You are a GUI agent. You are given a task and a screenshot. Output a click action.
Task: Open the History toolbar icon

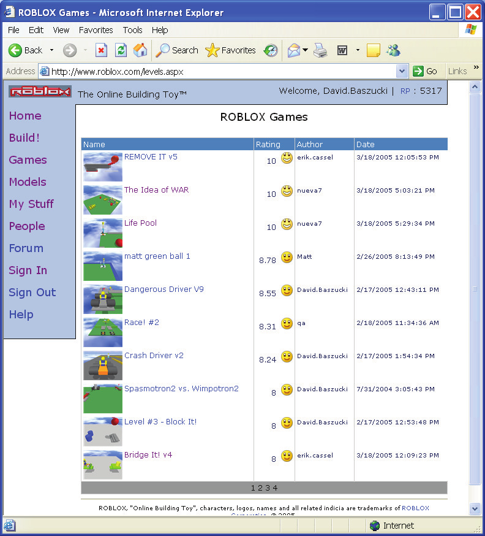coord(271,50)
